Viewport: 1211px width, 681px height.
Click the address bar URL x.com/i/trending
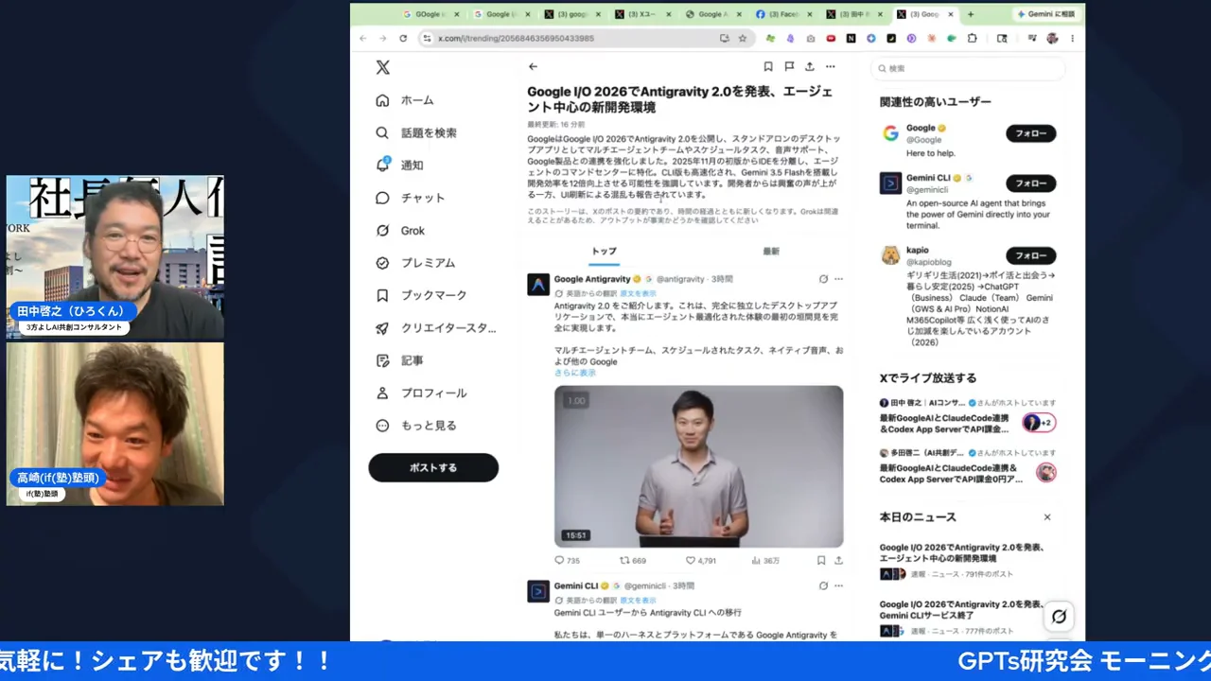[x=516, y=38]
